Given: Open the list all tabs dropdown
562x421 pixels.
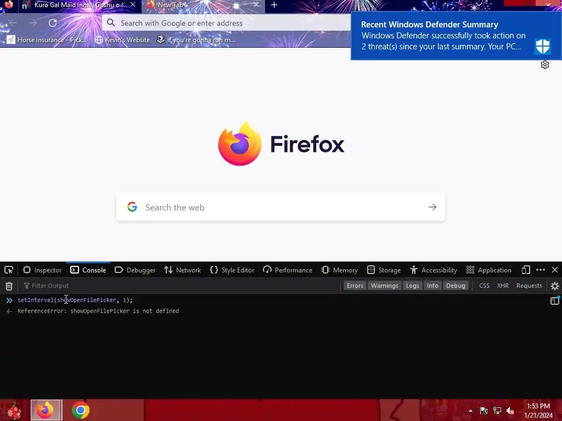Looking at the screenshot, I should pos(479,4).
